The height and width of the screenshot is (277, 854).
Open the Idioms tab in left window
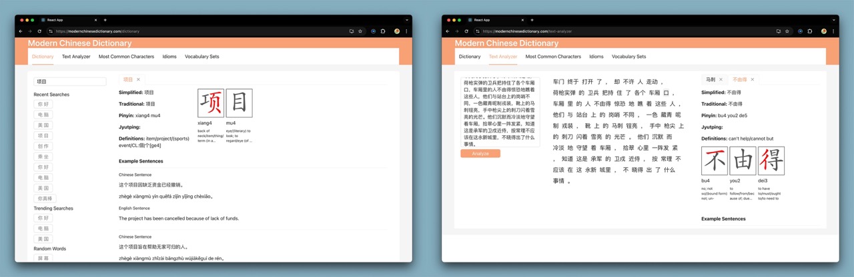[169, 57]
